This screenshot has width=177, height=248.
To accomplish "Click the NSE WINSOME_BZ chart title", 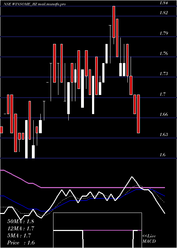I will (35, 4).
